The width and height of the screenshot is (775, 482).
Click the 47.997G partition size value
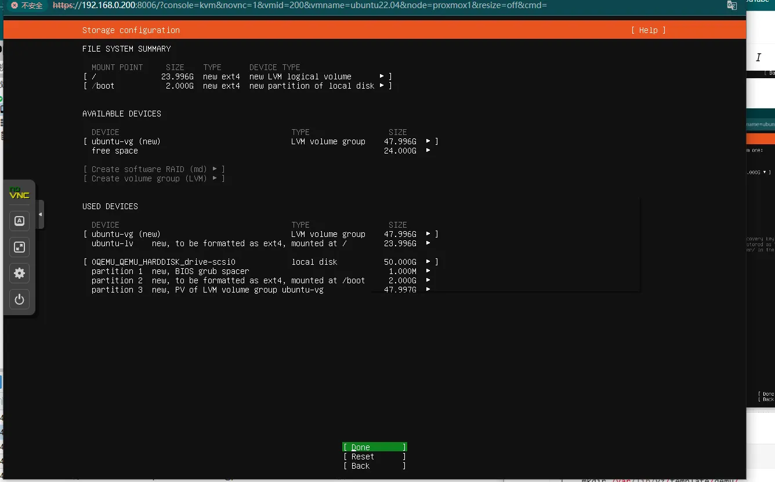(x=400, y=290)
